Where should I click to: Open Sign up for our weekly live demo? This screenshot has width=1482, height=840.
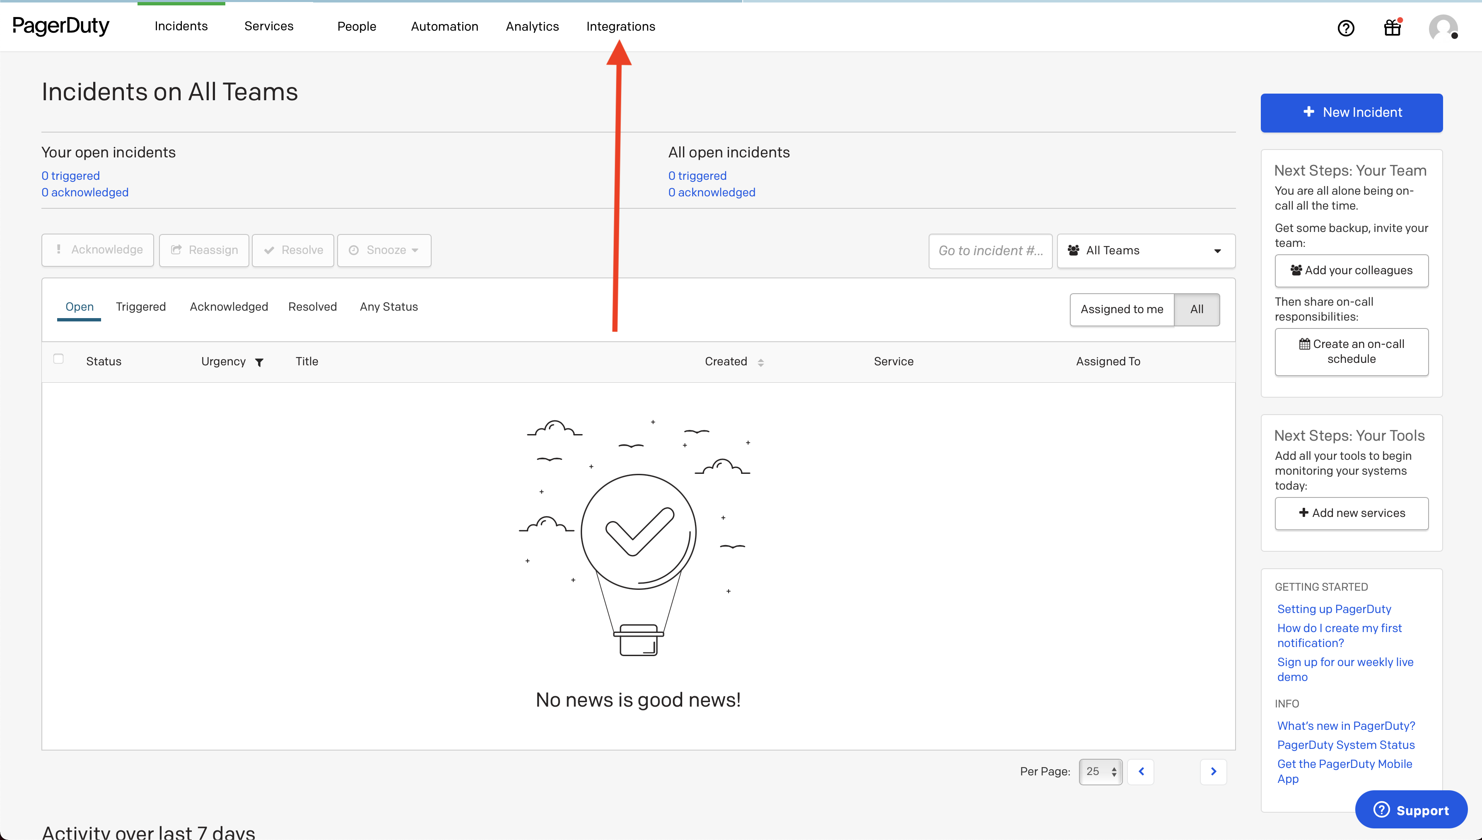(1345, 669)
